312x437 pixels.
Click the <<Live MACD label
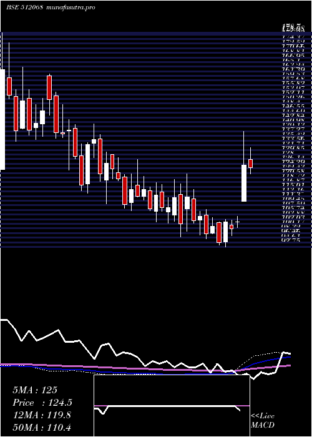[x=263, y=420]
